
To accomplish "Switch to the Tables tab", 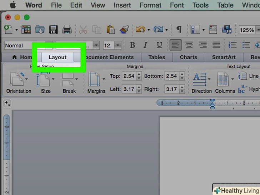I will click(157, 57).
